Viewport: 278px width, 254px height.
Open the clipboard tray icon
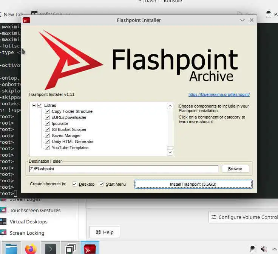point(253,249)
